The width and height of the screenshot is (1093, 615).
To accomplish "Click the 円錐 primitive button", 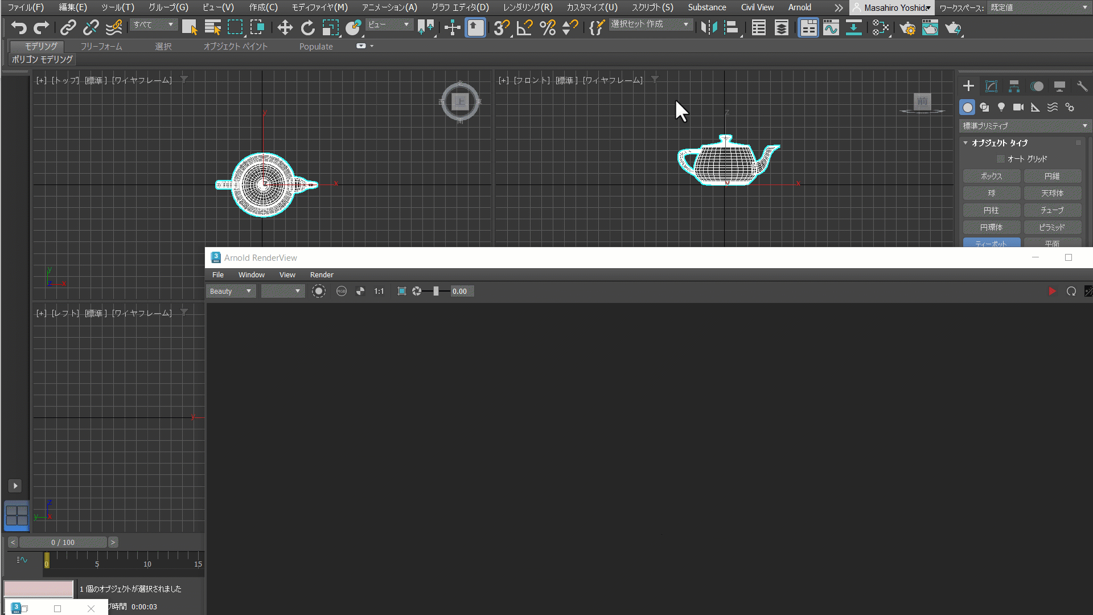I will pos(1052,177).
